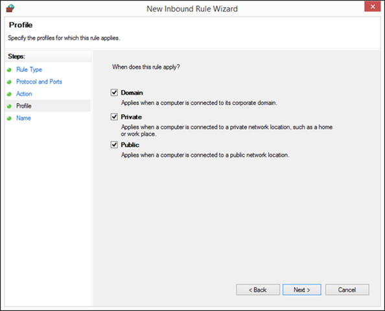Uncheck the Domain profile checkbox
The width and height of the screenshot is (385, 311).
pyautogui.click(x=114, y=93)
